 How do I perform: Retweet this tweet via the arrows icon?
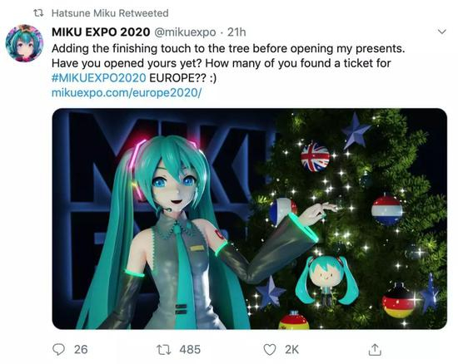(x=163, y=349)
